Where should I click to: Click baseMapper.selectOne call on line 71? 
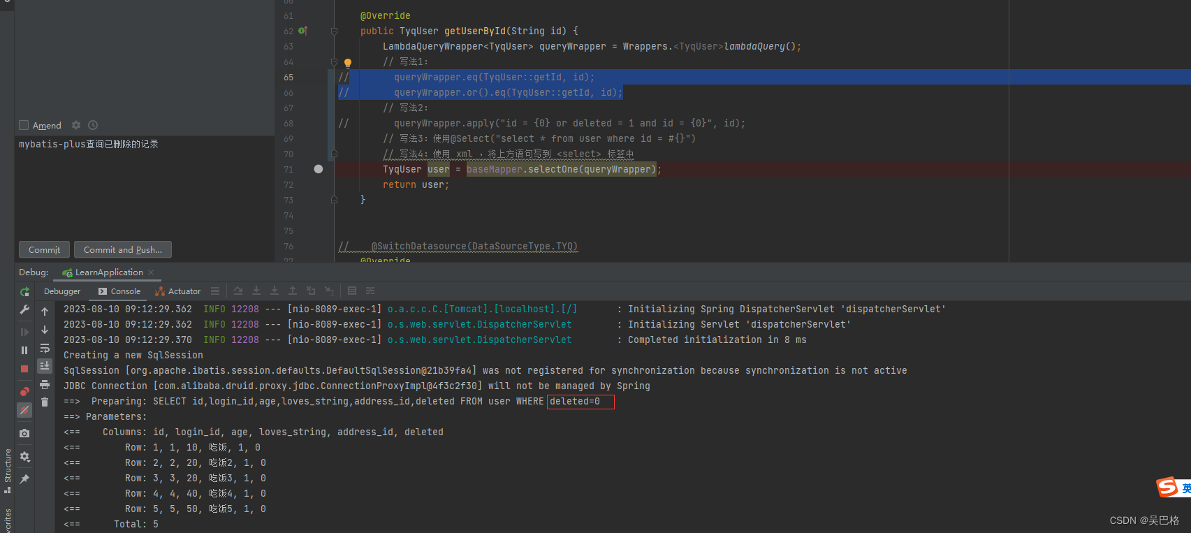pyautogui.click(x=562, y=169)
